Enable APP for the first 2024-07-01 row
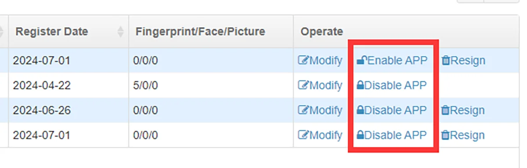527x168 pixels. tap(392, 60)
